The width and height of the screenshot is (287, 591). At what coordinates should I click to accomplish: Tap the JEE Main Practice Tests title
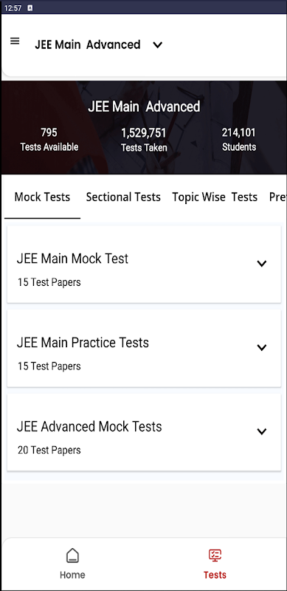pos(83,343)
